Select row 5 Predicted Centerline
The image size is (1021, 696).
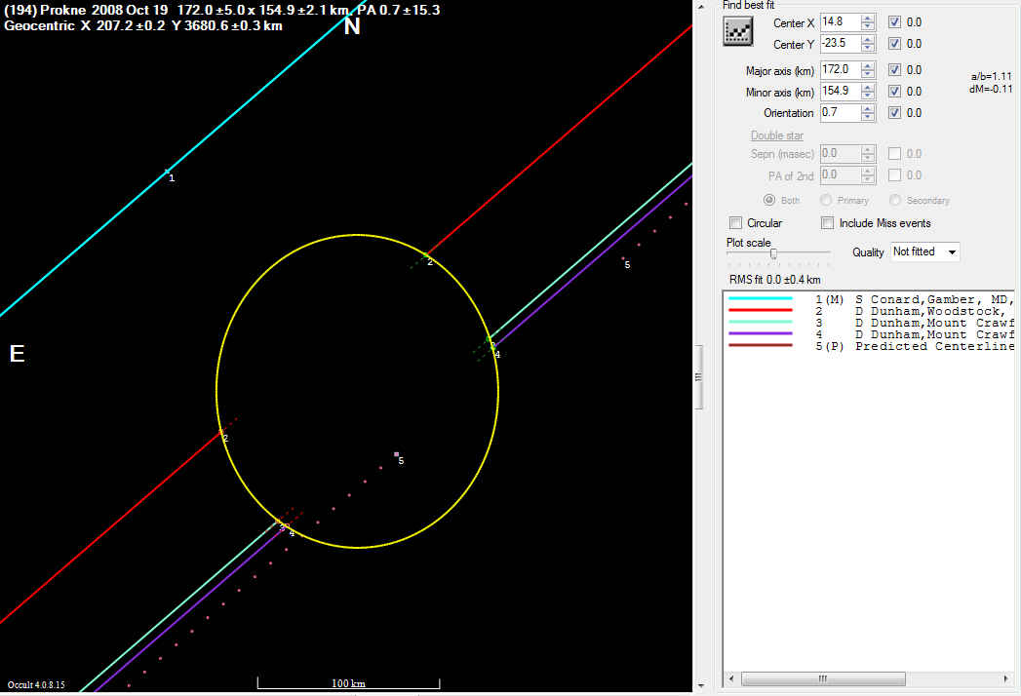tap(869, 346)
